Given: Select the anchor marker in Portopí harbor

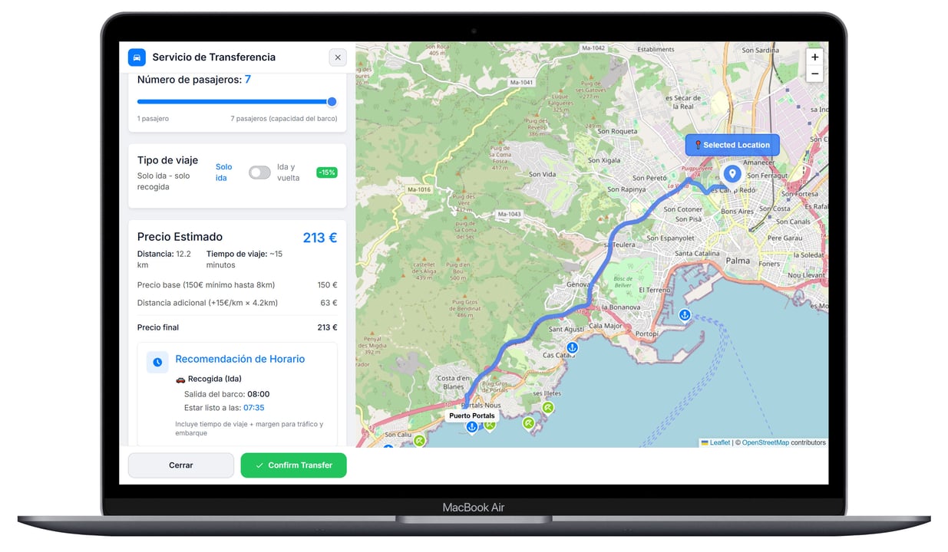Looking at the screenshot, I should point(684,314).
